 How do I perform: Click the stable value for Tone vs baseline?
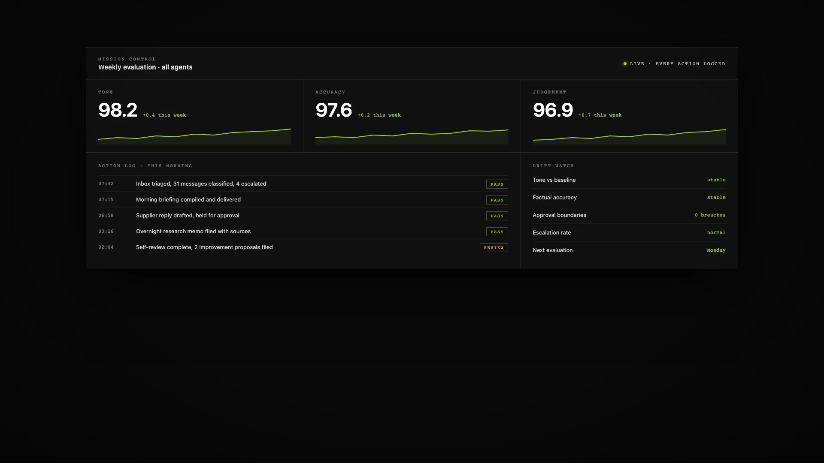[716, 180]
